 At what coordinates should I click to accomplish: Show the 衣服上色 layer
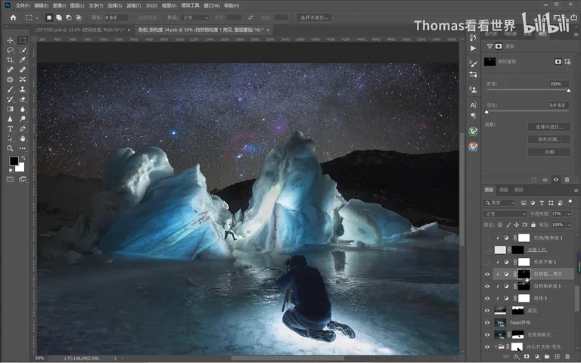coord(487,250)
